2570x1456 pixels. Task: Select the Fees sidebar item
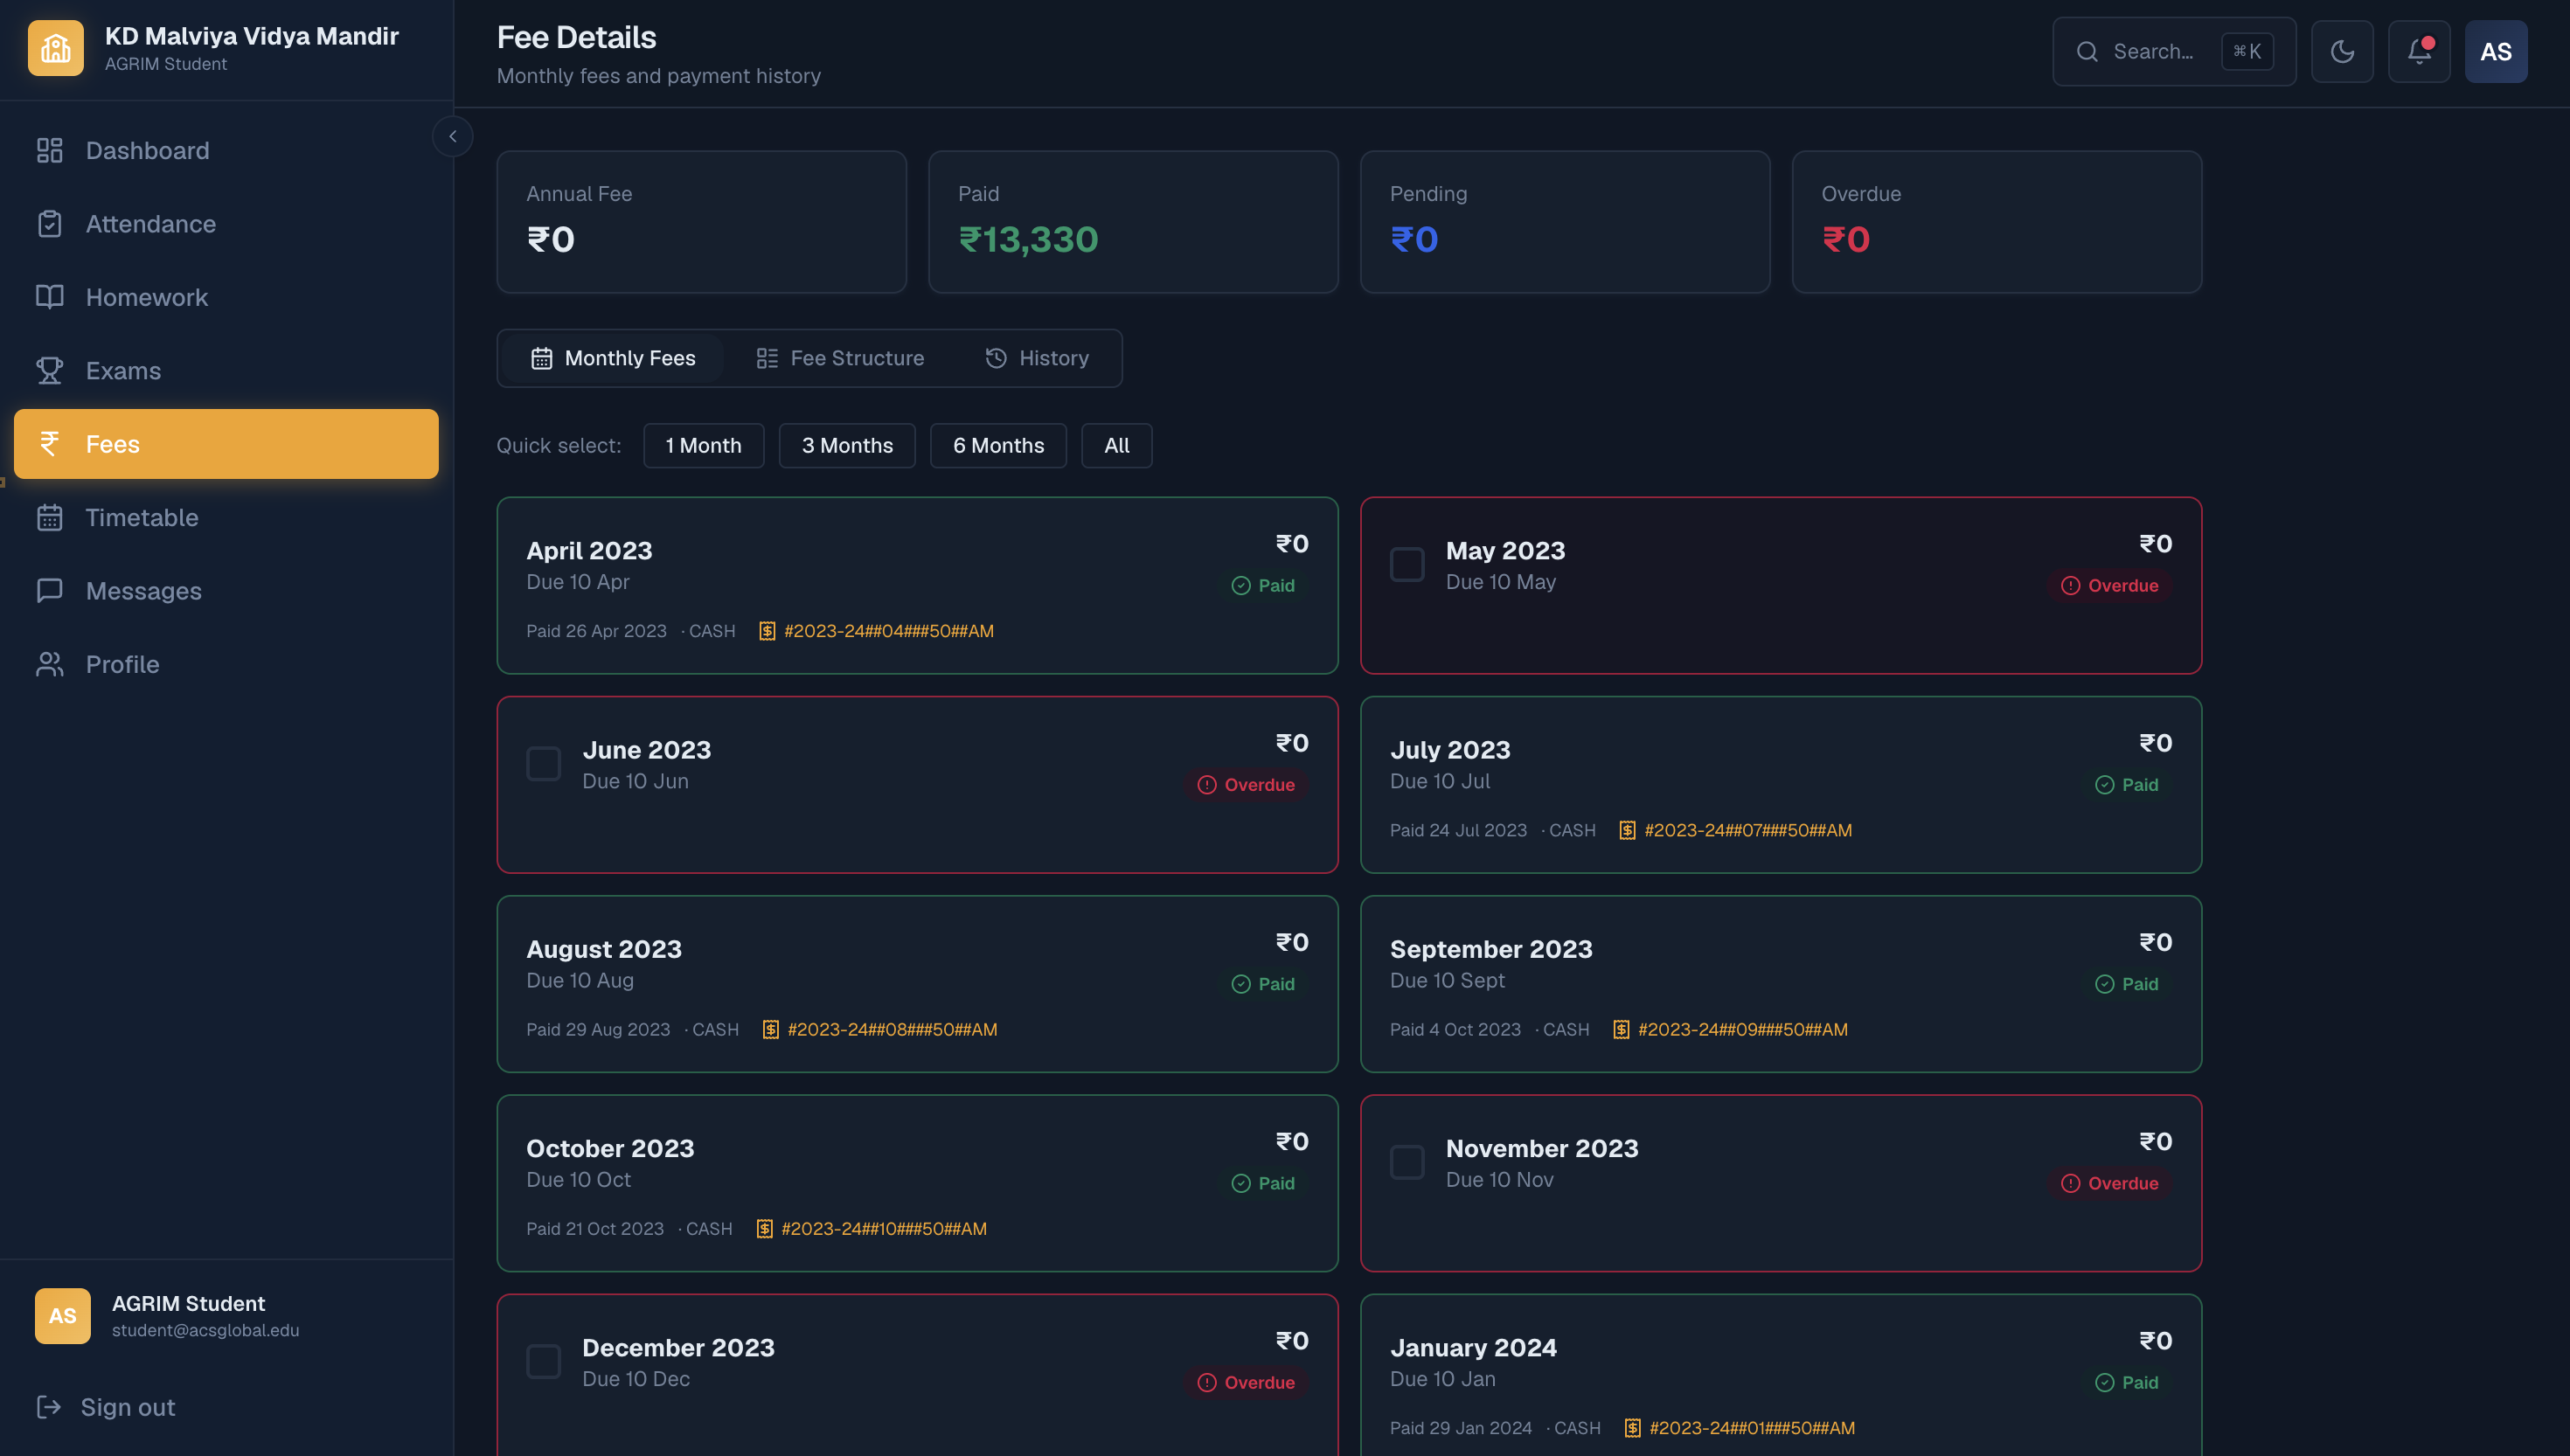[x=226, y=444]
